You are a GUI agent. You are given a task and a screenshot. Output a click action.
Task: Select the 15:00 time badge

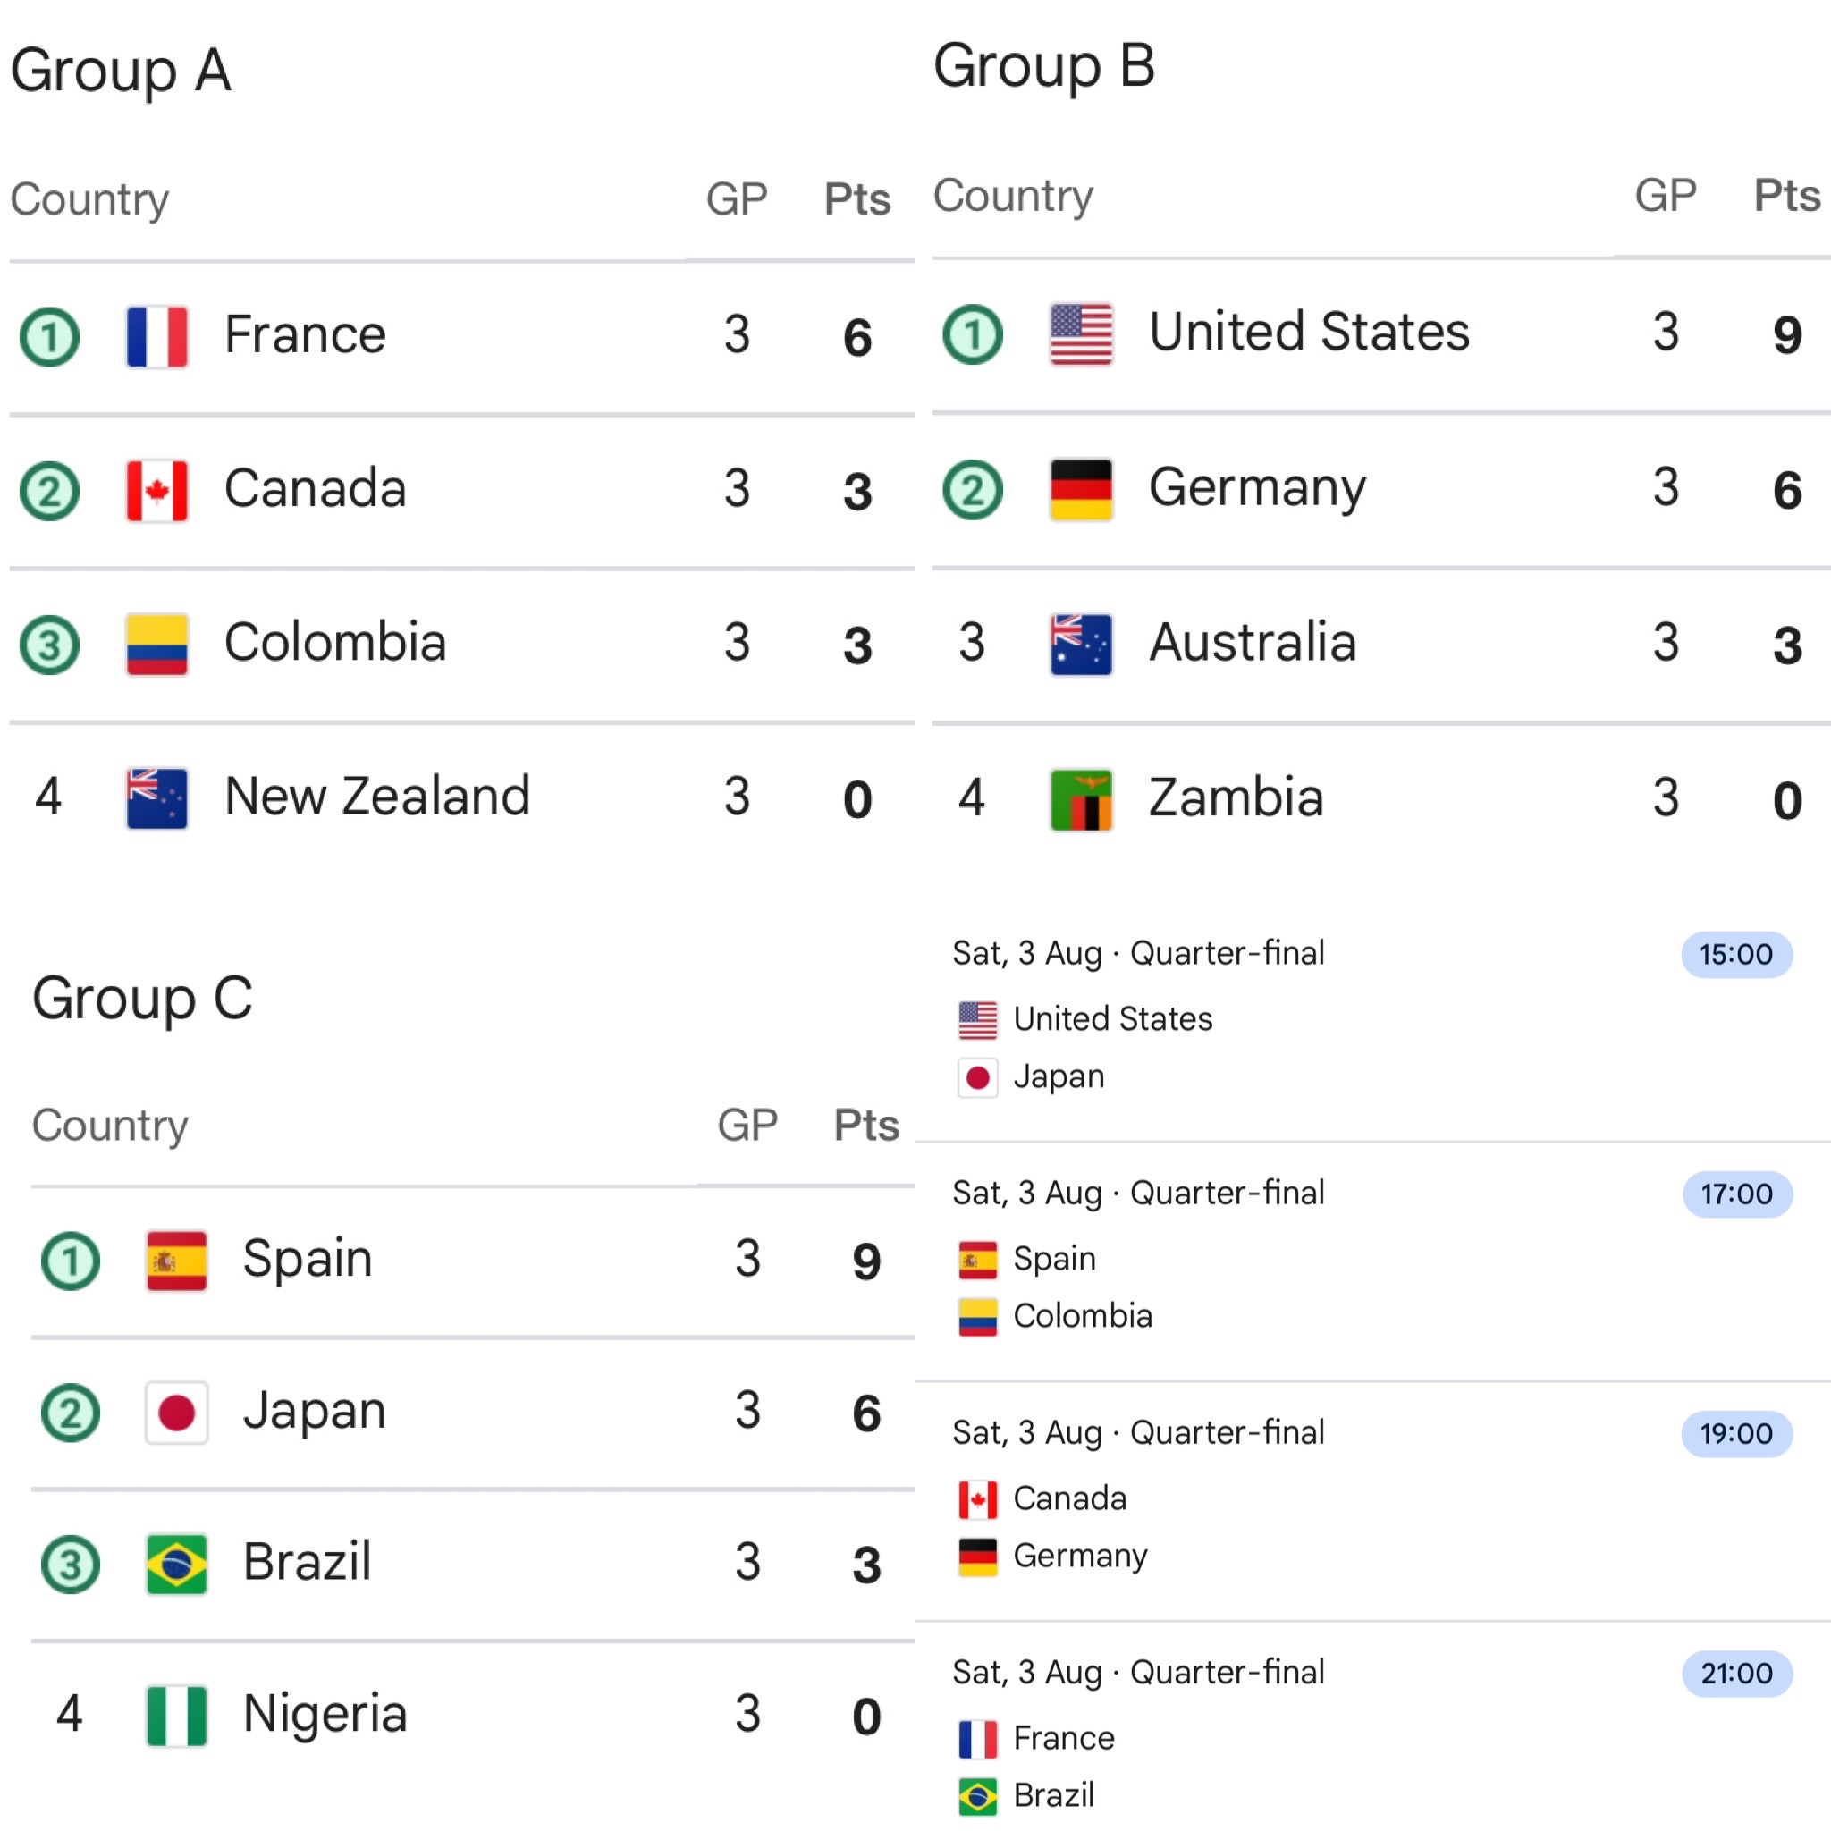[x=1736, y=954]
